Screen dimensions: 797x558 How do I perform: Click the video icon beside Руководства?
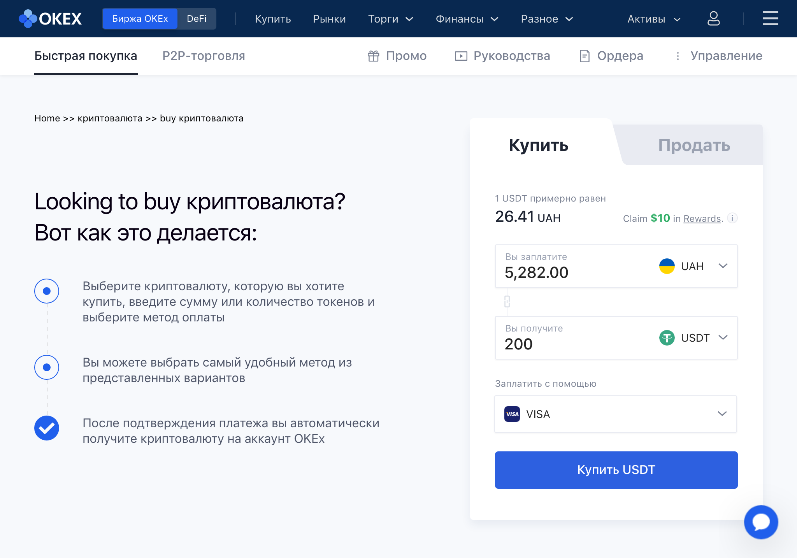click(461, 56)
